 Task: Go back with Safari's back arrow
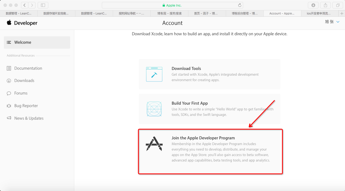(x=25, y=5)
